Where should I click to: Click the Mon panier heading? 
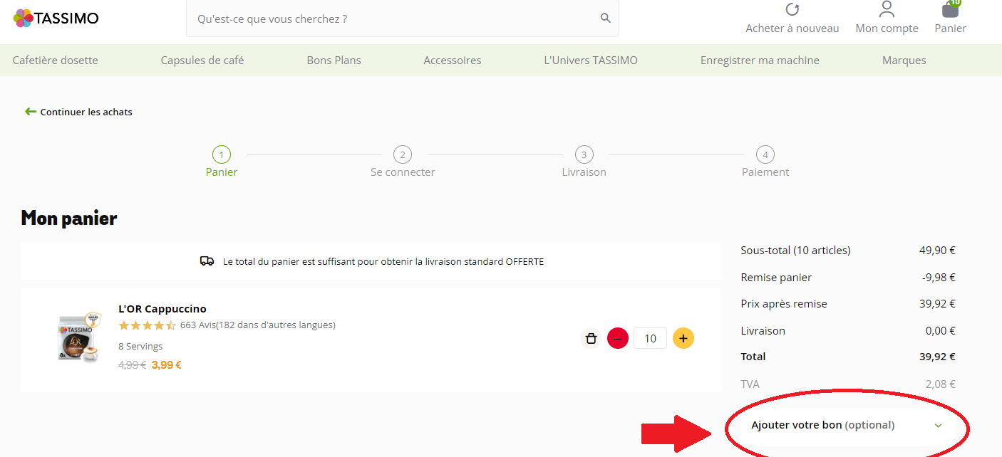tap(69, 218)
